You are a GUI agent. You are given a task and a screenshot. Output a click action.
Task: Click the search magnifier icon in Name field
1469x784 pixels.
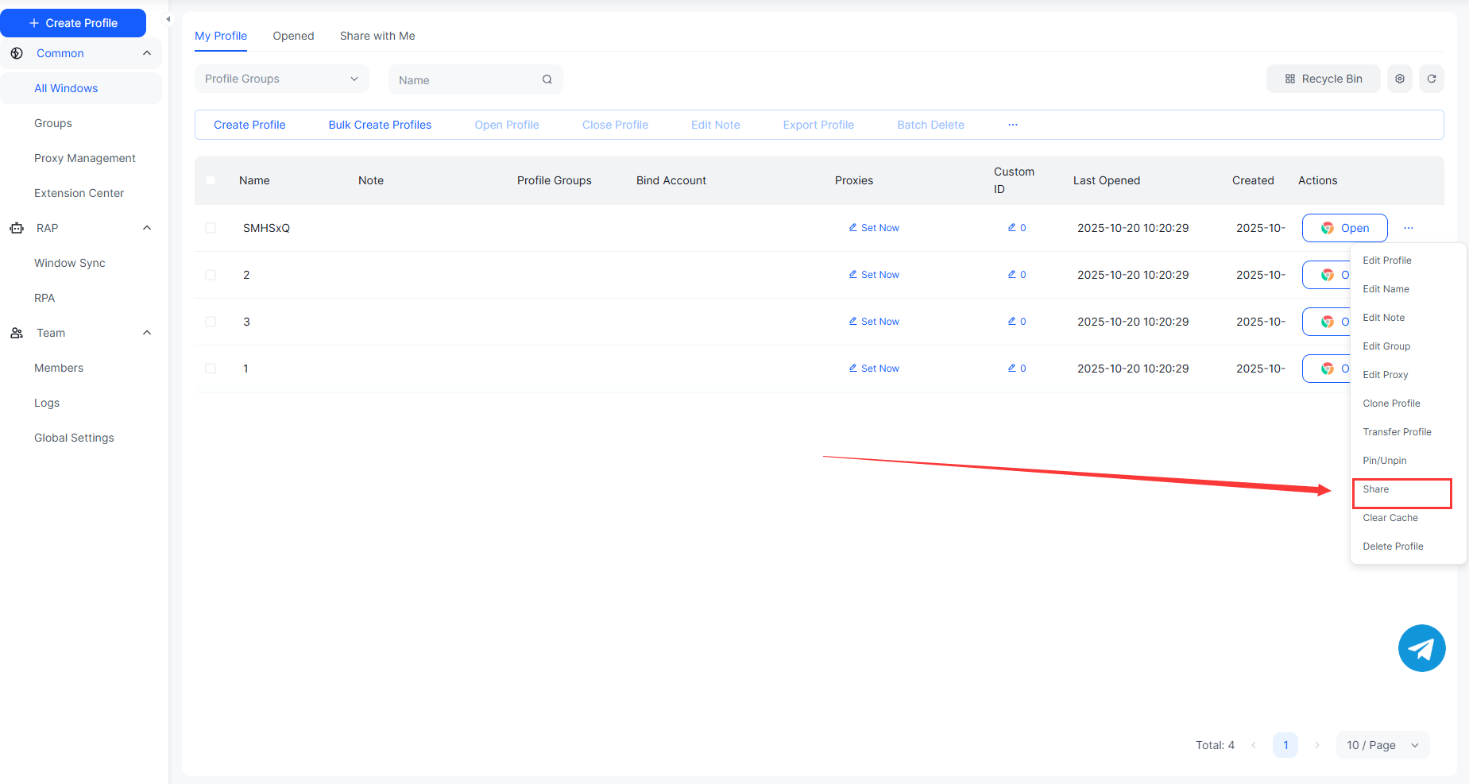point(547,79)
